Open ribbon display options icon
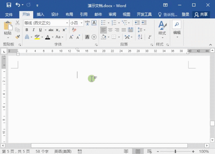Image resolution: width=215 pixels, height=154 pixels. (165, 5)
